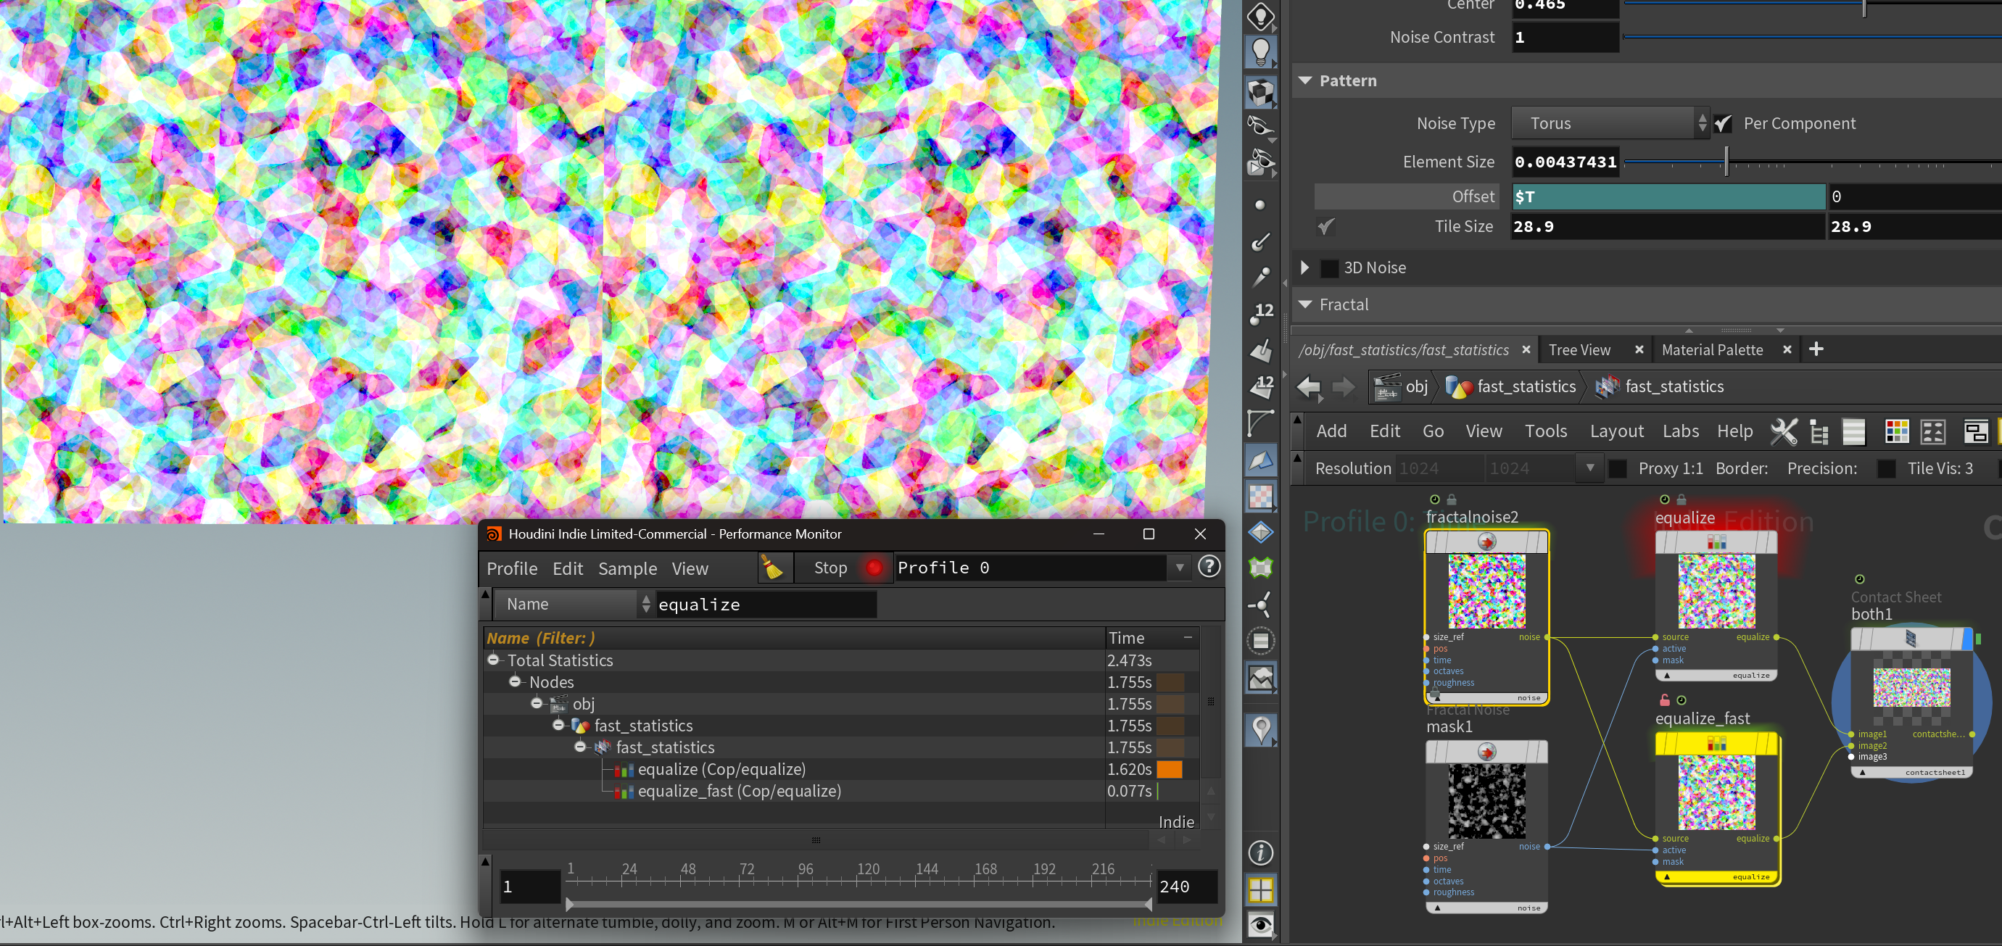Image resolution: width=2002 pixels, height=946 pixels.
Task: Collapse the Total Statistics tree row
Action: (494, 660)
